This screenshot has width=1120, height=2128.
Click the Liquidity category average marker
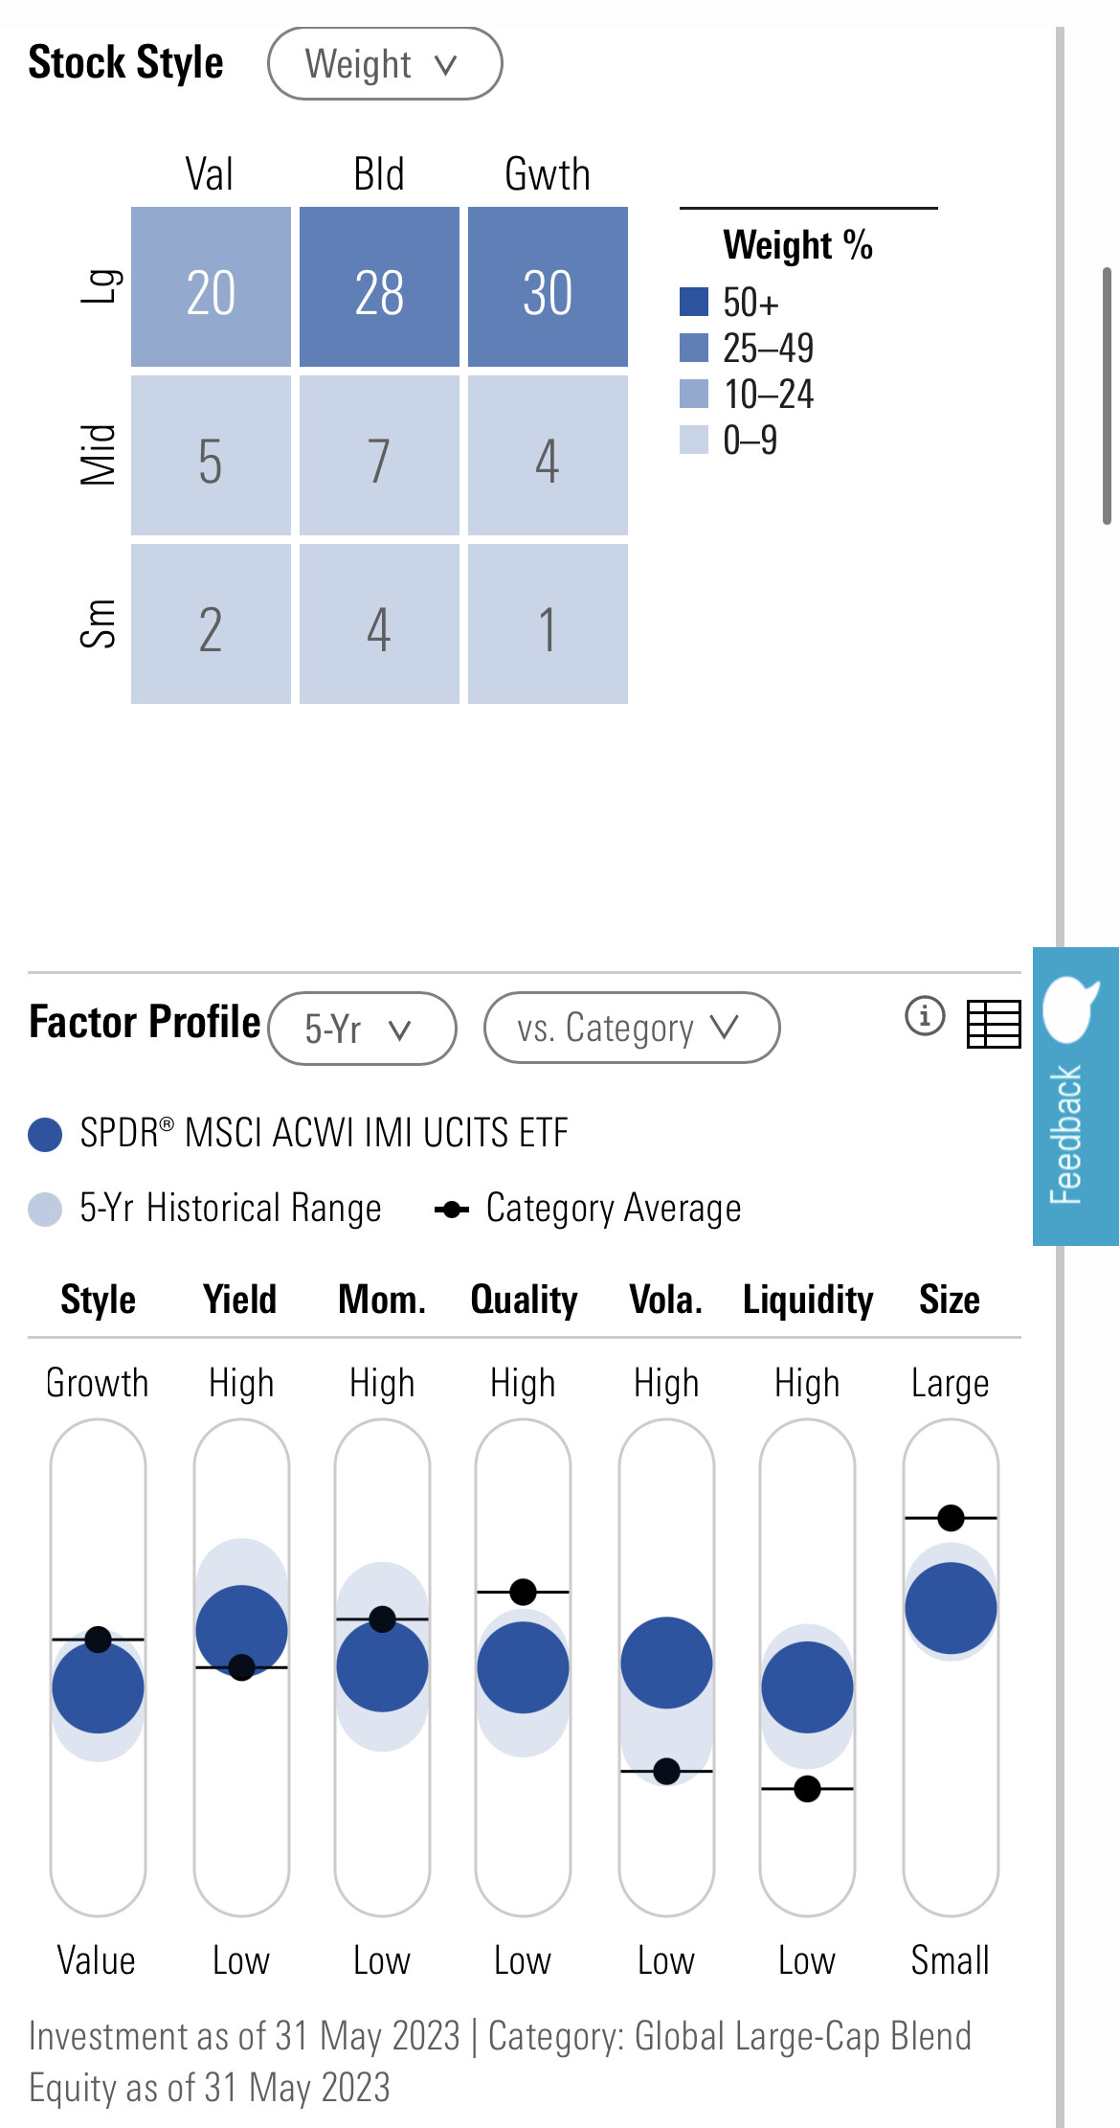point(807,1788)
